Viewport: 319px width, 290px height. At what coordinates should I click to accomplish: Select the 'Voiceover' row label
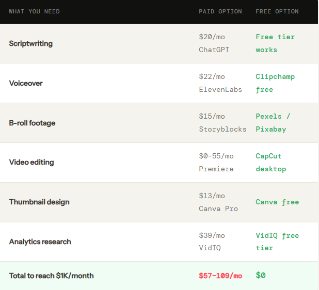(x=26, y=84)
